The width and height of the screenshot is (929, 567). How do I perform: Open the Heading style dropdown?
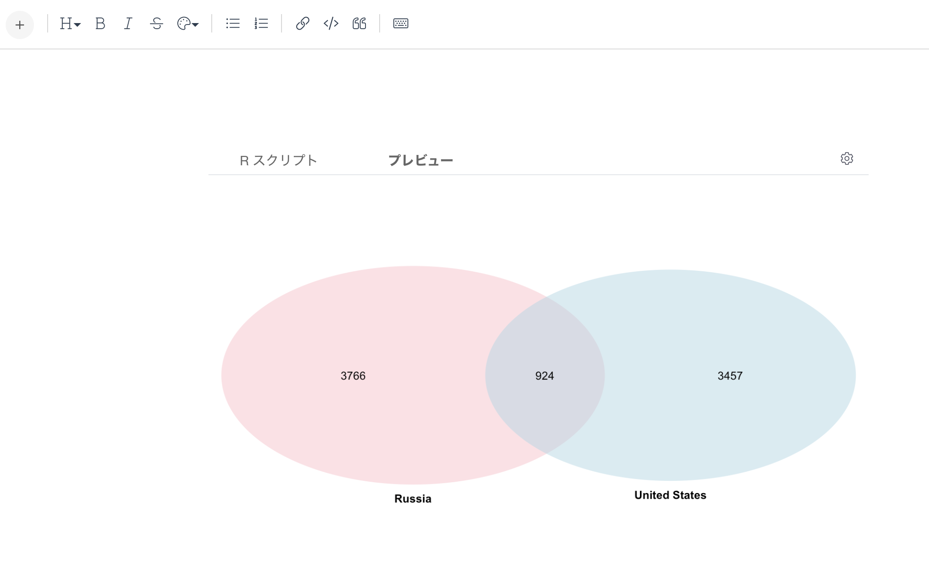tap(70, 24)
